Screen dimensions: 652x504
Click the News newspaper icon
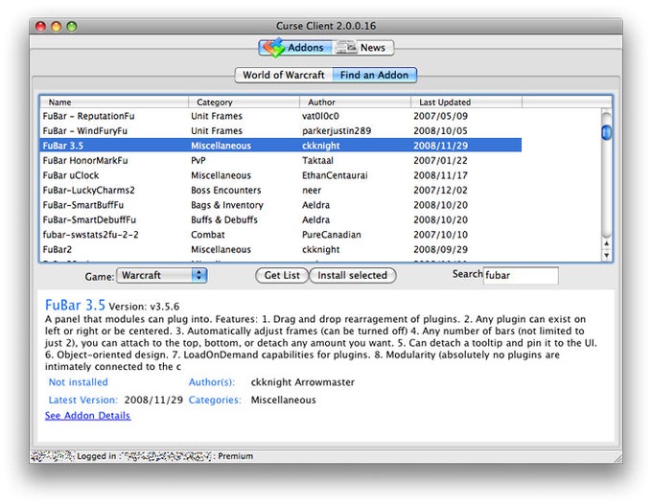[x=346, y=47]
